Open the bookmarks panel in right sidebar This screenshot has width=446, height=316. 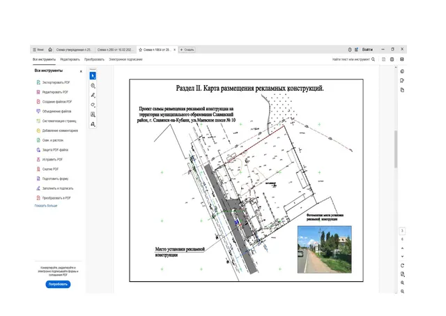point(402,80)
